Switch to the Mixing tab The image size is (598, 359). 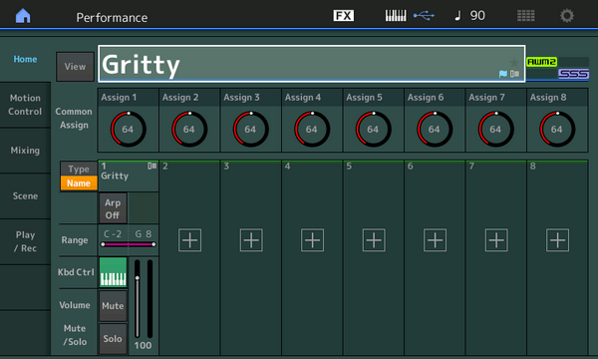(x=25, y=151)
